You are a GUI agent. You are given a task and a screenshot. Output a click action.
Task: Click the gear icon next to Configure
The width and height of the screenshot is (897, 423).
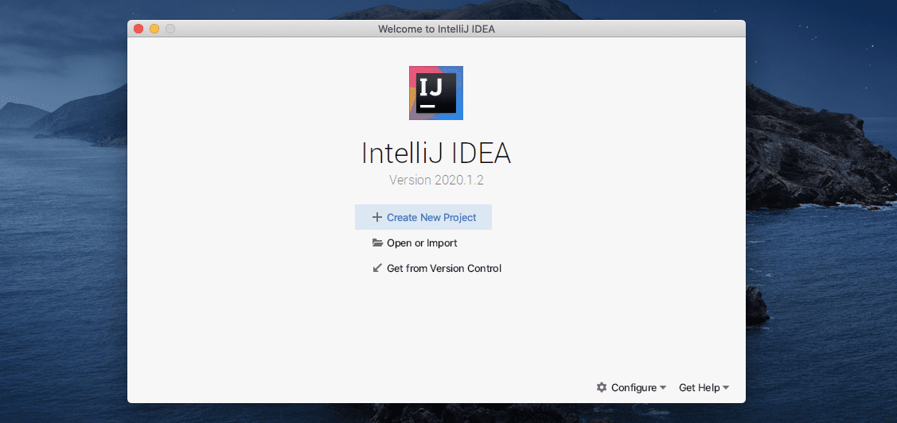601,387
